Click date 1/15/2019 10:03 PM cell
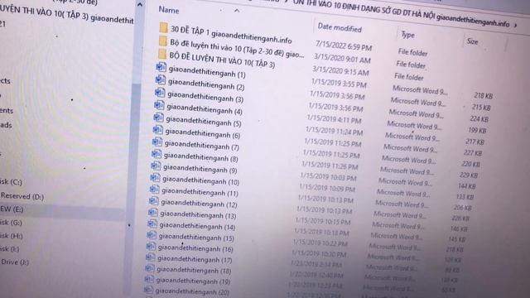Viewport: 530px width, 298px height. tap(328, 176)
